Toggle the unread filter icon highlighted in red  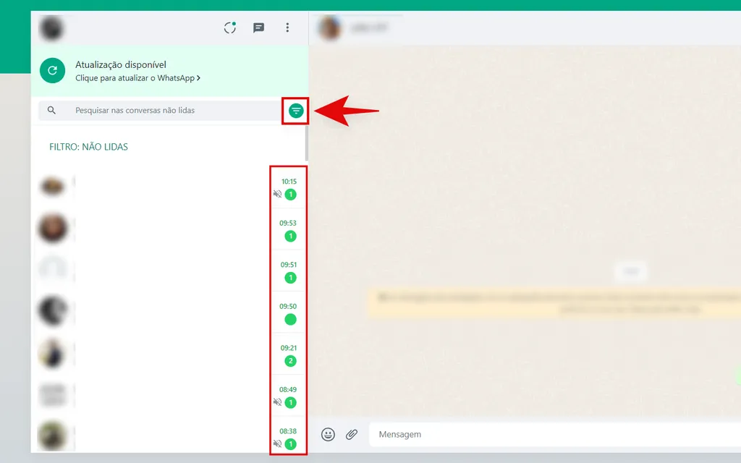(295, 111)
